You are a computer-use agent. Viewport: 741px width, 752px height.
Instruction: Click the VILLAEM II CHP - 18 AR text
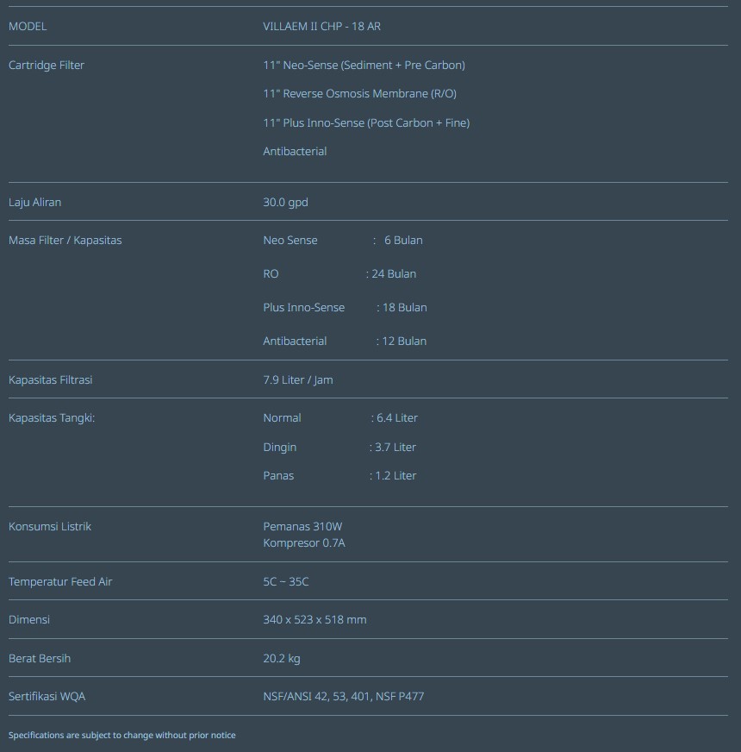point(321,27)
